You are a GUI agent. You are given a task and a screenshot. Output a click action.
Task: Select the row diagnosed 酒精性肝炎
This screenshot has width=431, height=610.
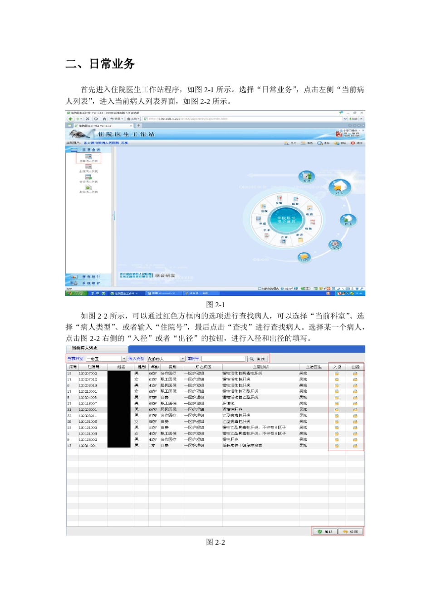215,409
